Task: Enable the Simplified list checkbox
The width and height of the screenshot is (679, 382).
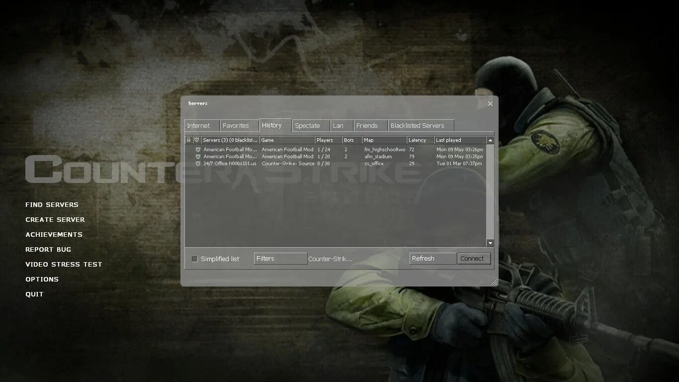Action: (x=195, y=259)
